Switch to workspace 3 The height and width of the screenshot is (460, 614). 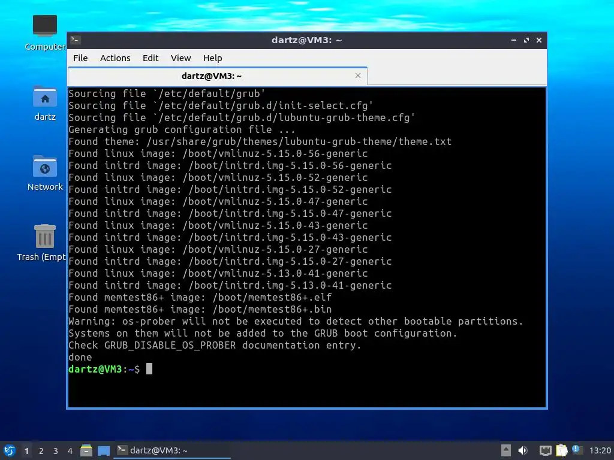pos(56,451)
